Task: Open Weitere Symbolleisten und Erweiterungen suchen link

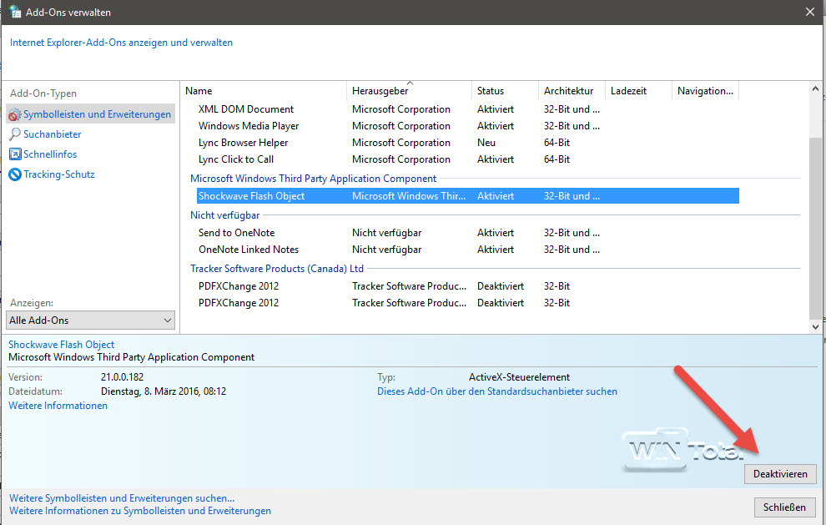Action: pyautogui.click(x=122, y=498)
